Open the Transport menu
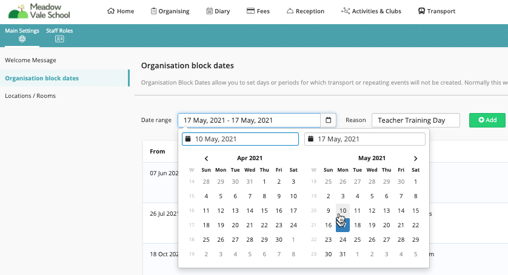 [x=436, y=11]
